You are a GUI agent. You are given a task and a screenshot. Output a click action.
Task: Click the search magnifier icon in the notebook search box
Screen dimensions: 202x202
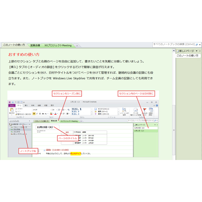pyautogui.click(x=197, y=44)
